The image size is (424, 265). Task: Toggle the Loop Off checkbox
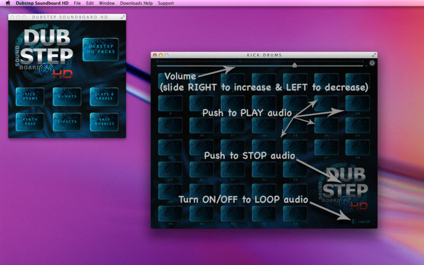[354, 222]
